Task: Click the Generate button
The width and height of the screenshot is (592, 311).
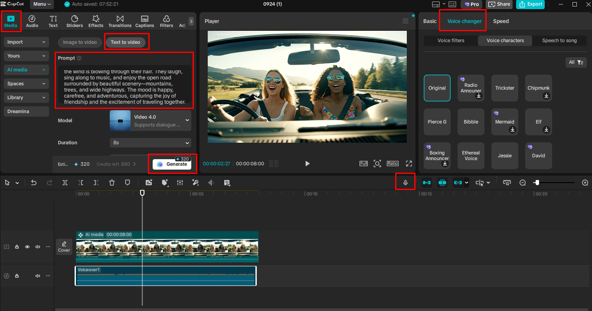Action: pyautogui.click(x=172, y=164)
